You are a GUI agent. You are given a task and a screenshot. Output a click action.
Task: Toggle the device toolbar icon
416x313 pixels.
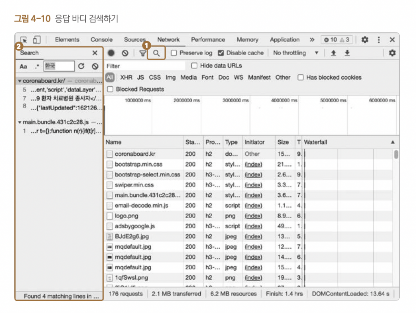tap(37, 40)
